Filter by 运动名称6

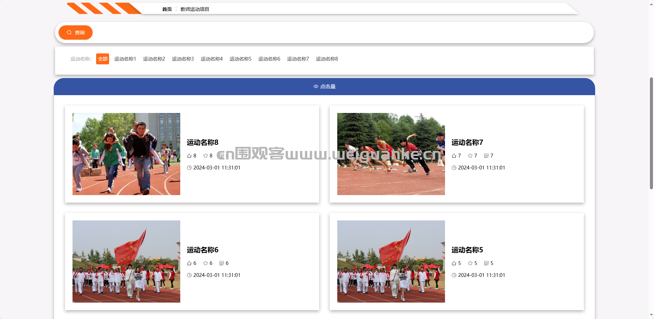click(x=269, y=59)
